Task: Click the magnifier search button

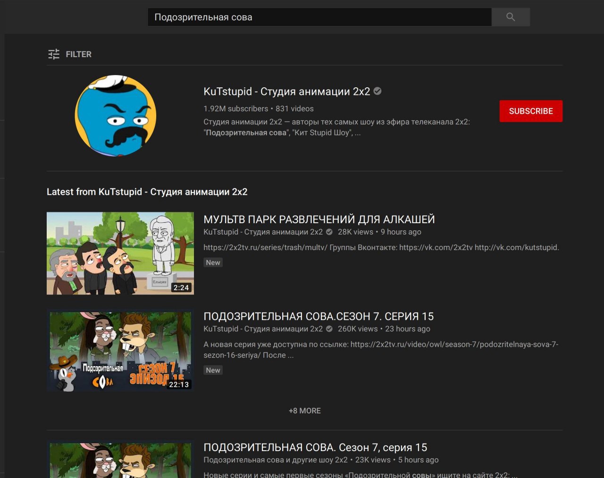Action: (x=511, y=17)
